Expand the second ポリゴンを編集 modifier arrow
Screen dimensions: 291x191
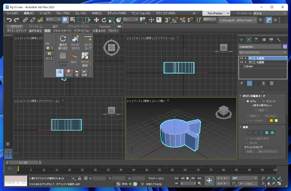pos(246,62)
